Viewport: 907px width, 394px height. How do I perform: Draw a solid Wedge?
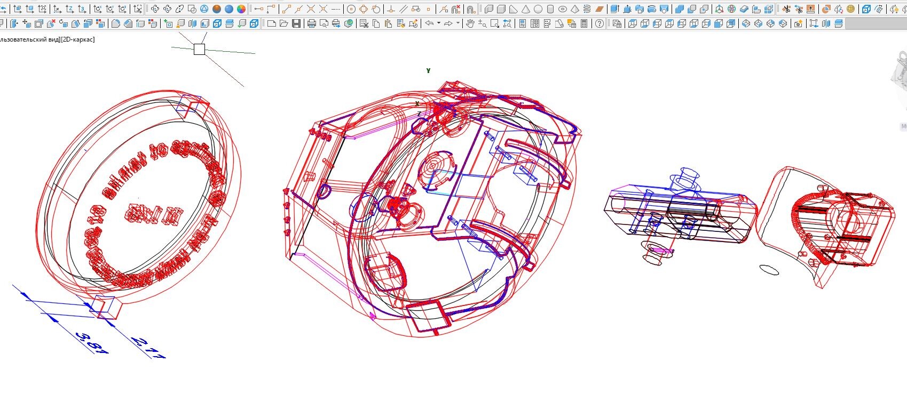513,9
